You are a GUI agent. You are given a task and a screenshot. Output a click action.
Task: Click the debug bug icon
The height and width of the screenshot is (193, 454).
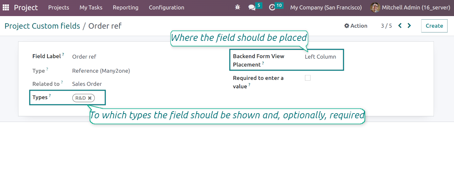pyautogui.click(x=237, y=8)
